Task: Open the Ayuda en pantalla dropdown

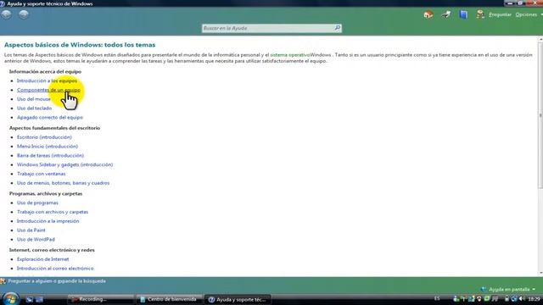Action: pyautogui.click(x=509, y=289)
